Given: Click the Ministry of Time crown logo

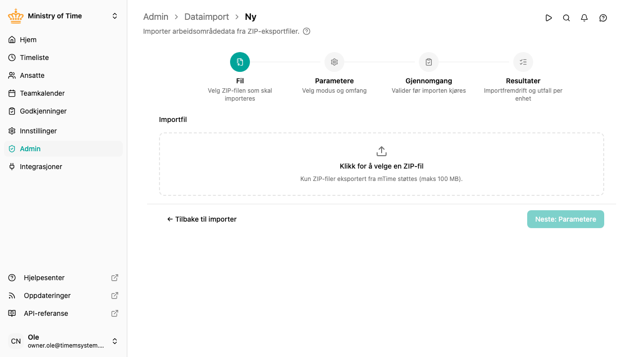Looking at the screenshot, I should tap(16, 16).
